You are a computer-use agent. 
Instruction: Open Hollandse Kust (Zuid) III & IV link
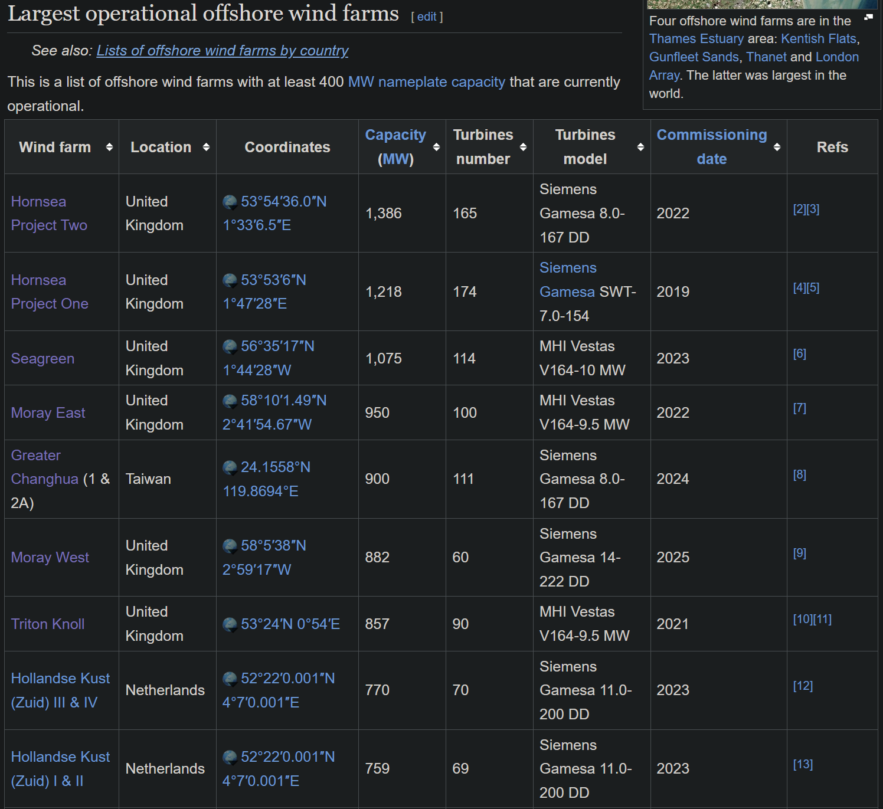(60, 690)
